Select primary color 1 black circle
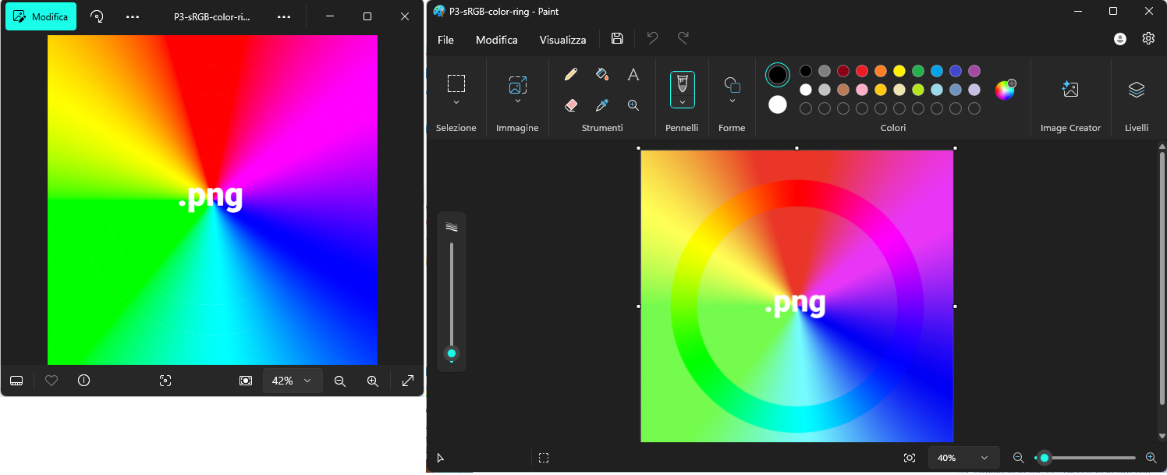 [778, 75]
